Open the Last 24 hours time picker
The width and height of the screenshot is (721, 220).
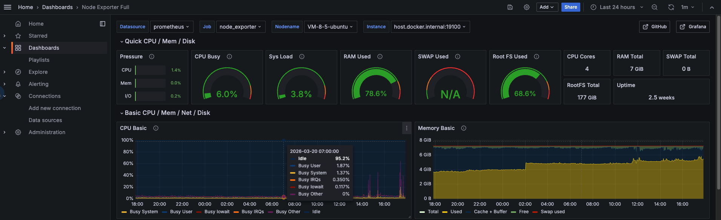[x=617, y=7]
